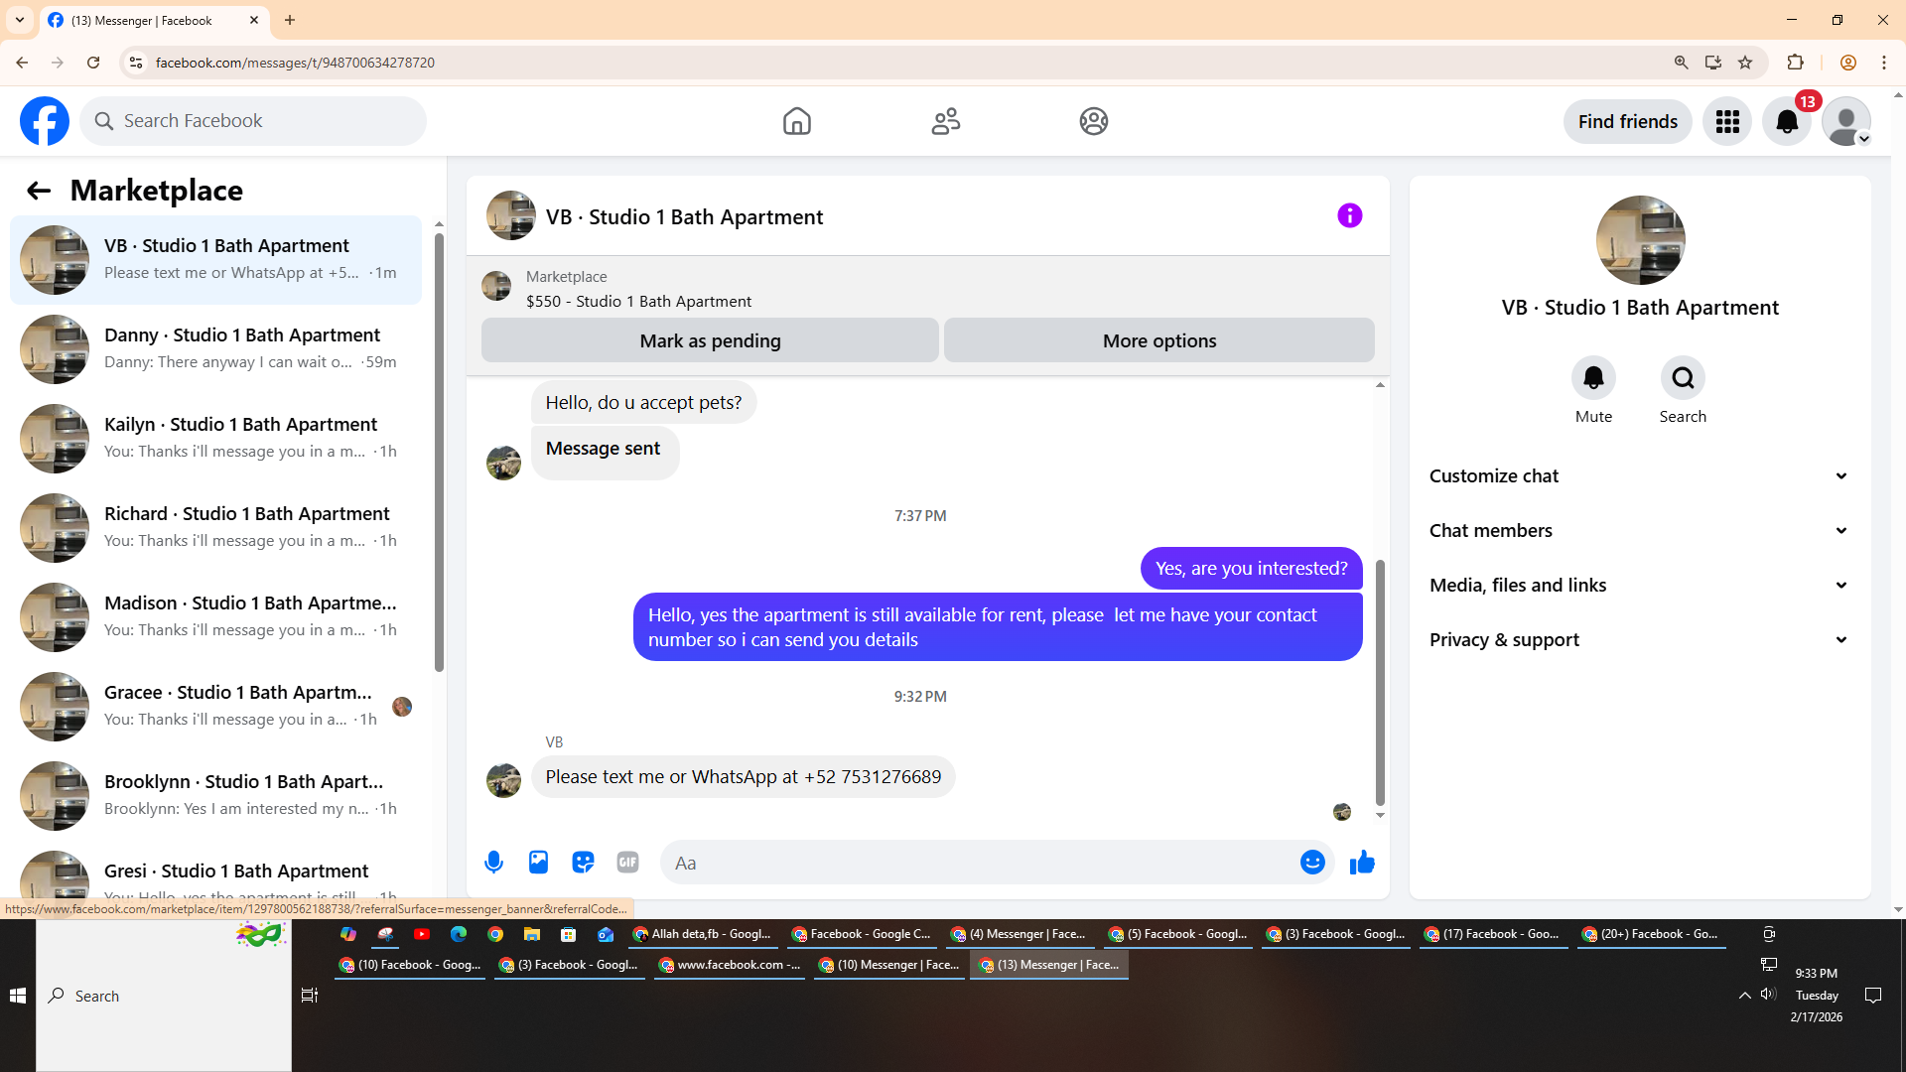Open the sticker picker icon
The image size is (1906, 1072).
583,863
